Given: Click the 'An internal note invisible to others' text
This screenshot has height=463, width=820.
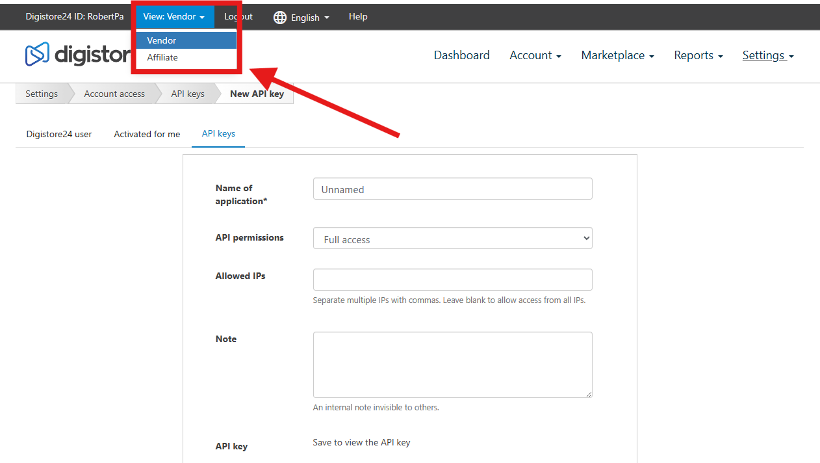Looking at the screenshot, I should [376, 408].
